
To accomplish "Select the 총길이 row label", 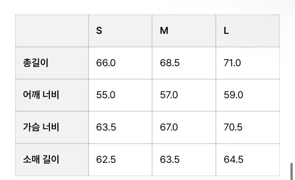I will 36,63.
